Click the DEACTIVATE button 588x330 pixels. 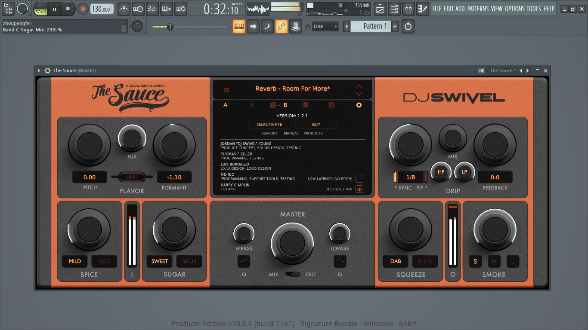(x=269, y=125)
